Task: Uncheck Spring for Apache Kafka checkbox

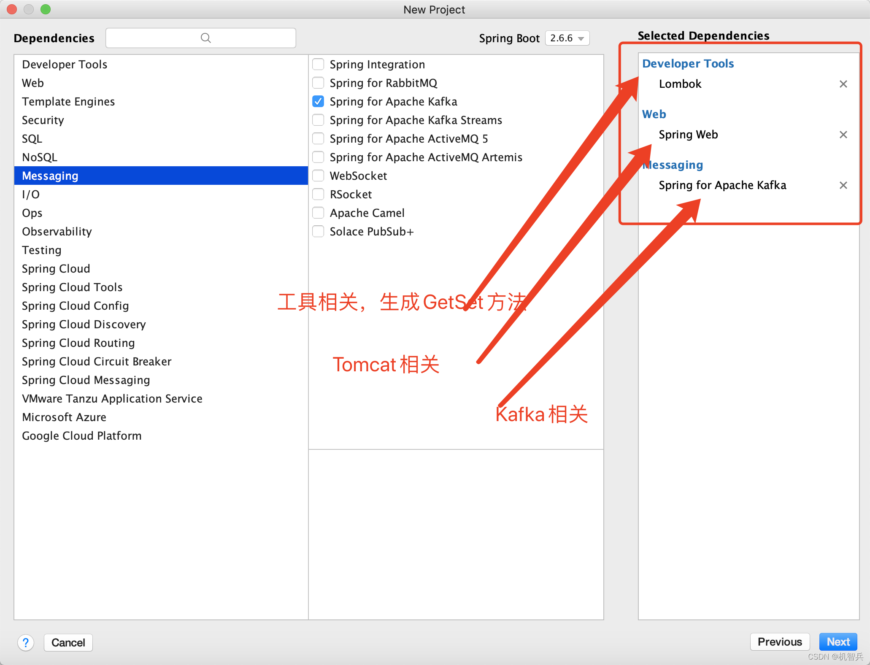Action: click(x=318, y=102)
